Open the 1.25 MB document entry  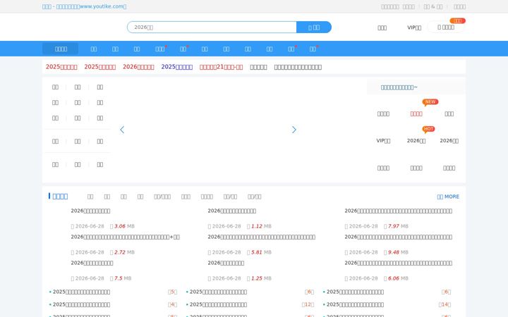coord(226,263)
